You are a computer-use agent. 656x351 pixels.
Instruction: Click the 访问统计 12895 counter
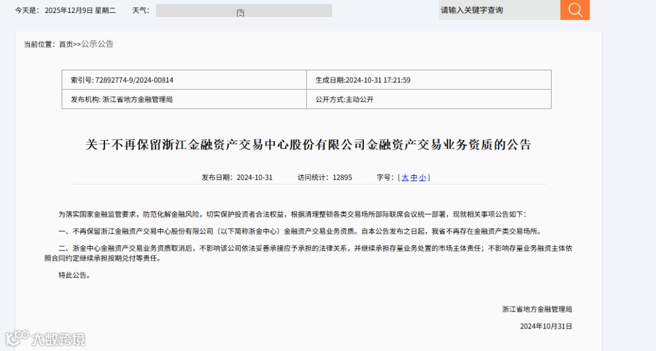[324, 178]
